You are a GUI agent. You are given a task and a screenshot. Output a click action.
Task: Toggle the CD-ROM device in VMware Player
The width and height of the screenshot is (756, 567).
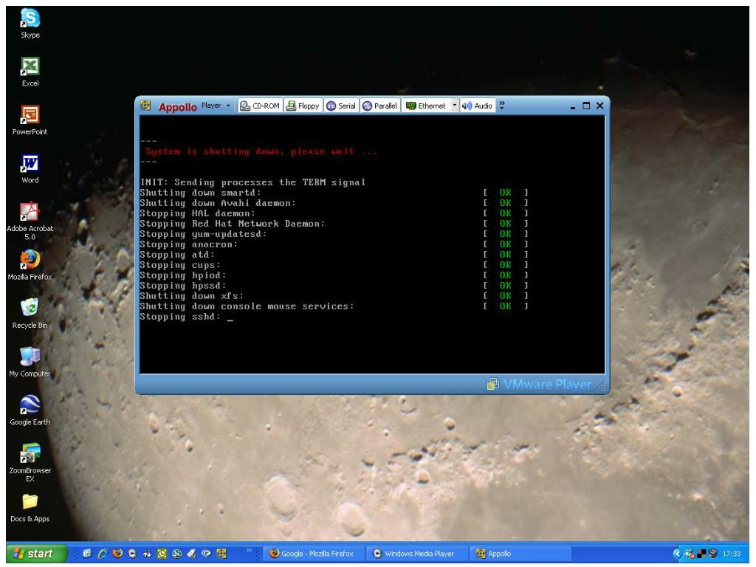(x=260, y=106)
